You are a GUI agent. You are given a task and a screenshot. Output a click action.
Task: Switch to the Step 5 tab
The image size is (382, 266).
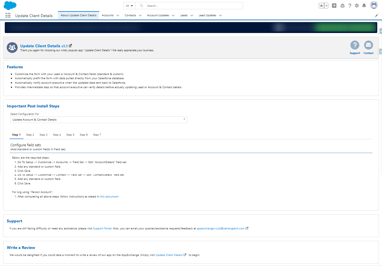point(70,135)
